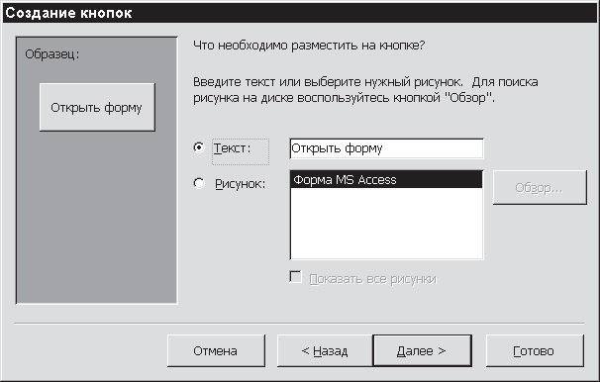The width and height of the screenshot is (600, 382).
Task: Click the Образец: sample panel label
Action: pyautogui.click(x=52, y=54)
